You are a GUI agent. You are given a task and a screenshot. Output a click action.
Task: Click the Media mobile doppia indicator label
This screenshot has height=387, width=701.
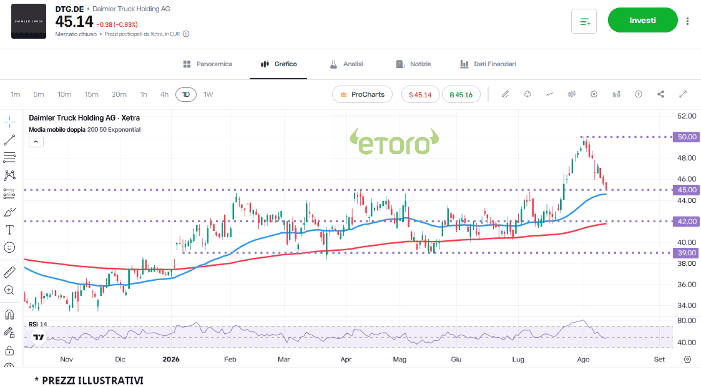(x=84, y=130)
